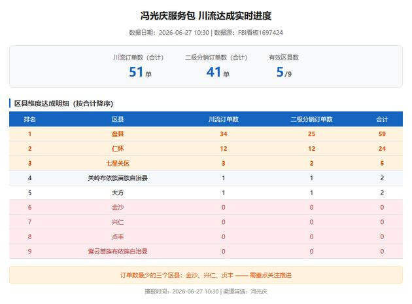
Task: Click the value 25 in the 盘县 row
Action: click(x=311, y=134)
